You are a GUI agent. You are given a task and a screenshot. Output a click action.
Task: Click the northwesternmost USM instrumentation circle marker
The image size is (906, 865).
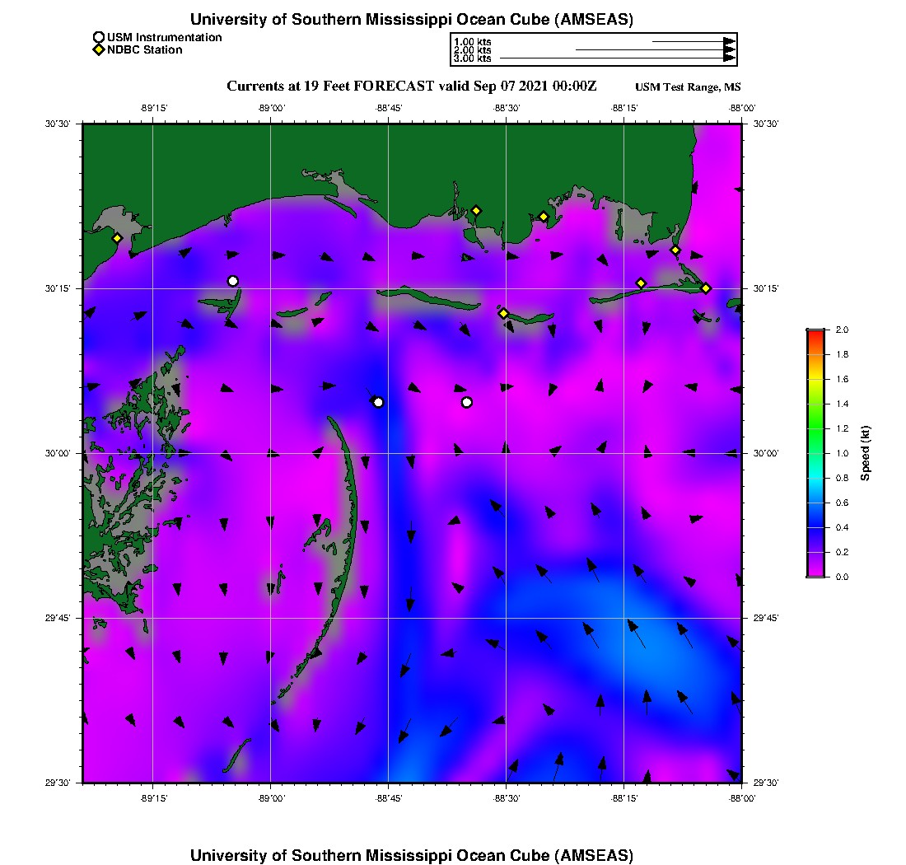point(233,281)
